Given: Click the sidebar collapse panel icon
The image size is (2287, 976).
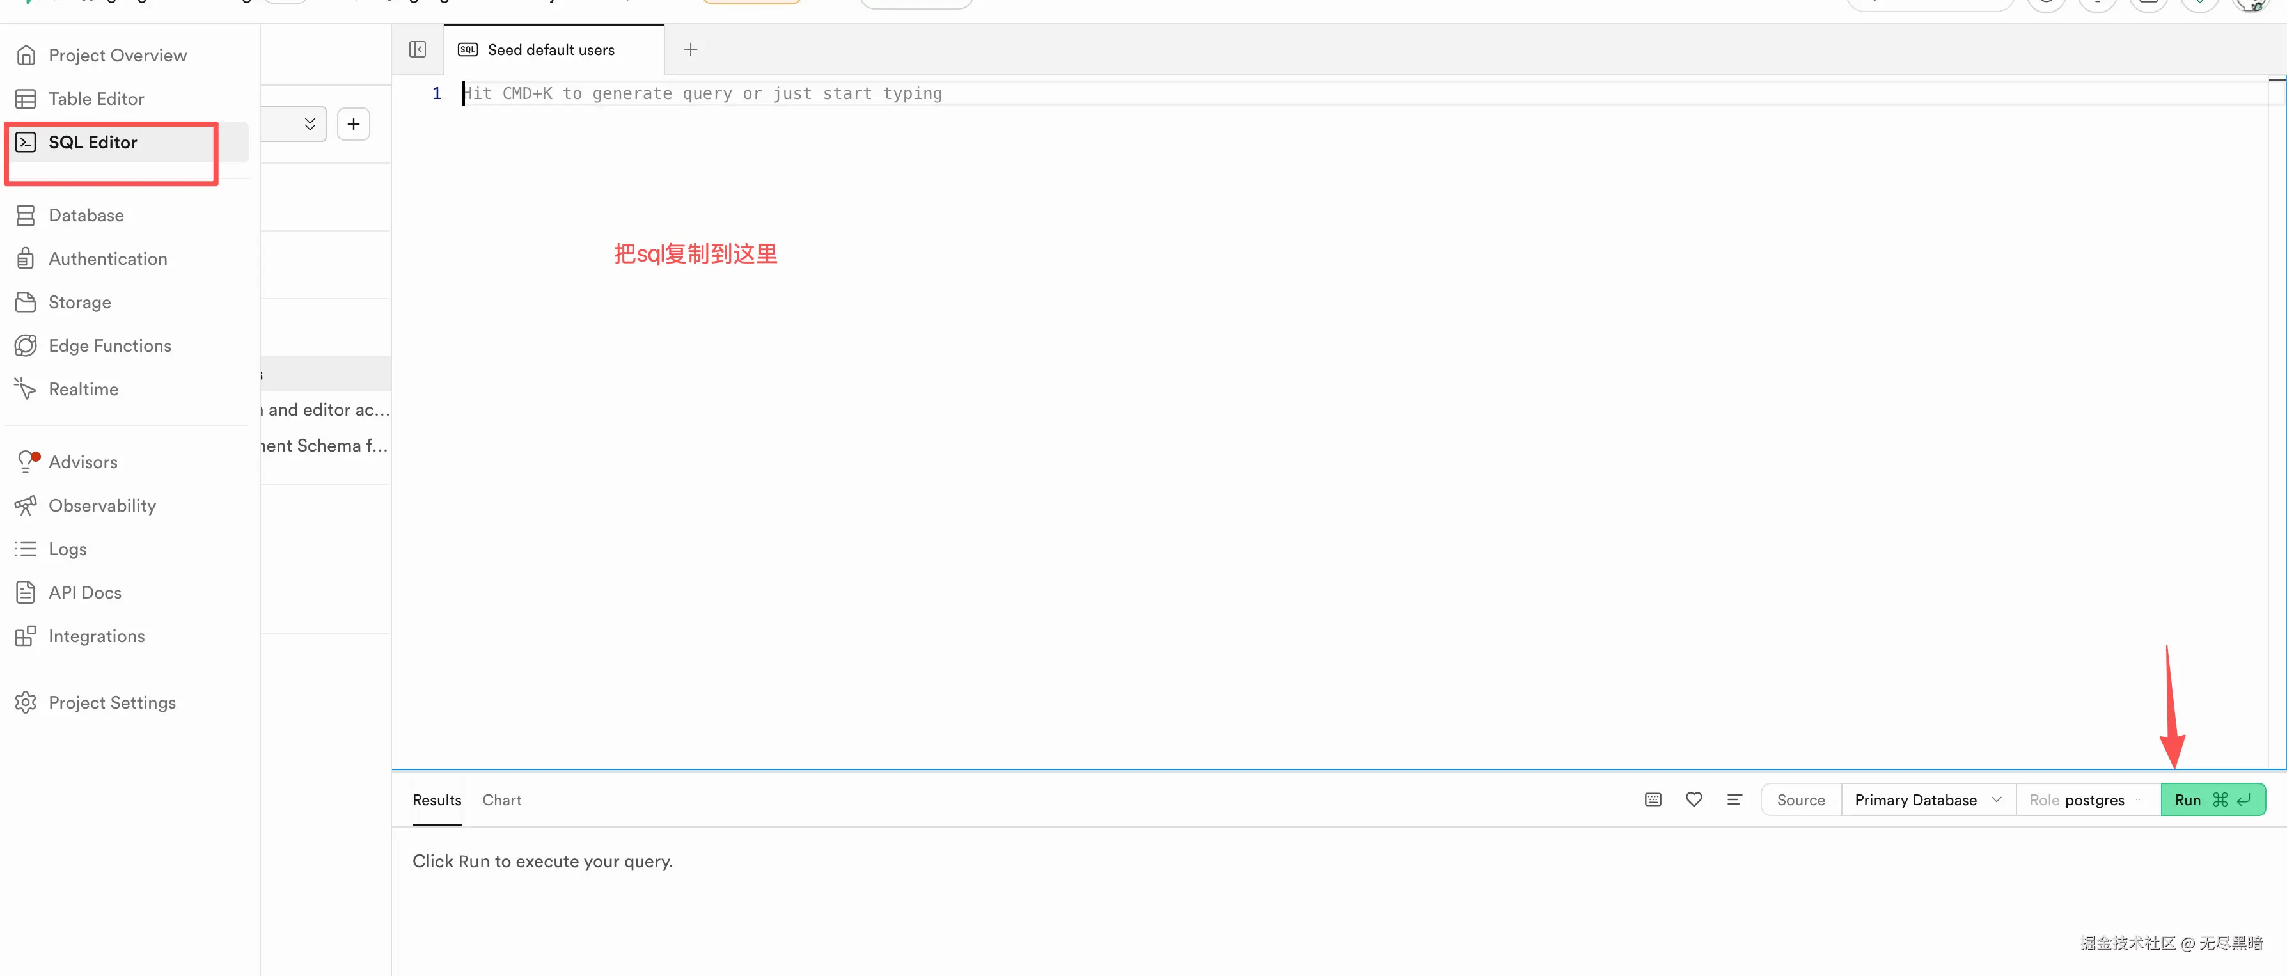Looking at the screenshot, I should tap(417, 50).
